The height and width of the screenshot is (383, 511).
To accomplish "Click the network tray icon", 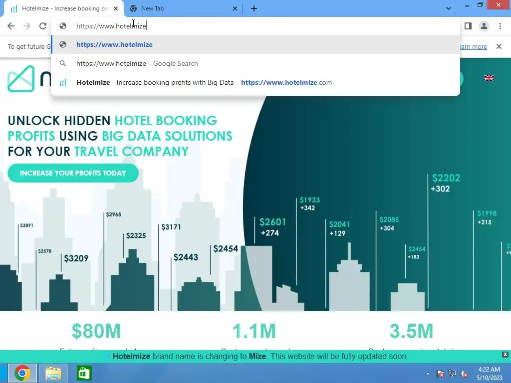I will click(452, 374).
